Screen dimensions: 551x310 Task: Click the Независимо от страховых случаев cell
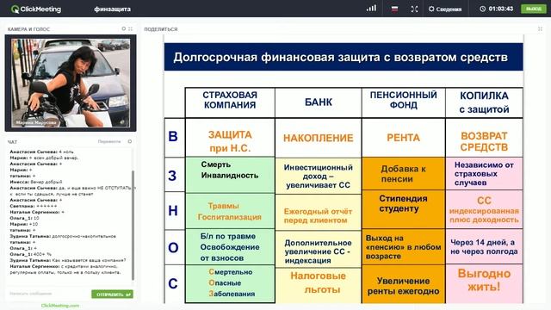coord(484,174)
